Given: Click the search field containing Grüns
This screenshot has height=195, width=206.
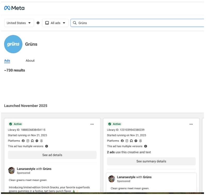Looking at the screenshot, I should [137, 23].
